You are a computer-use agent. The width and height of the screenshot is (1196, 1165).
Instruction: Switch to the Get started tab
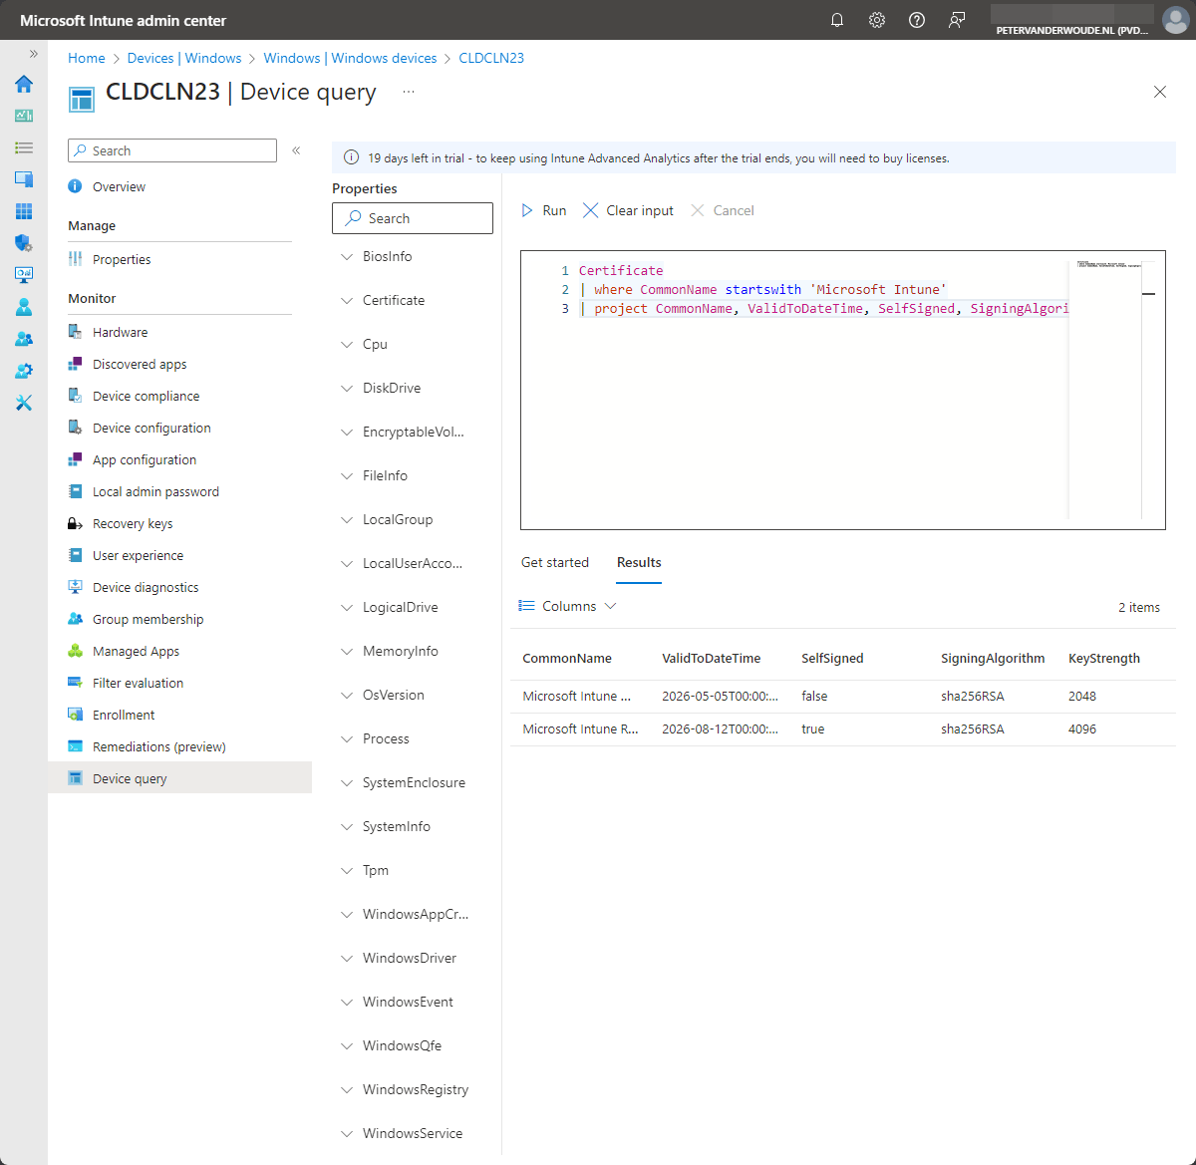(x=555, y=562)
